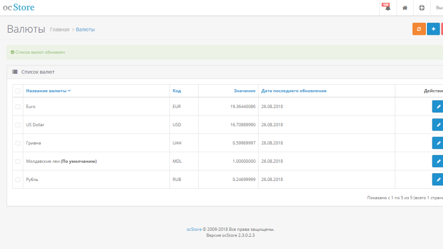Open the notifications bell icon
This screenshot has height=249, width=443.
(388, 8)
